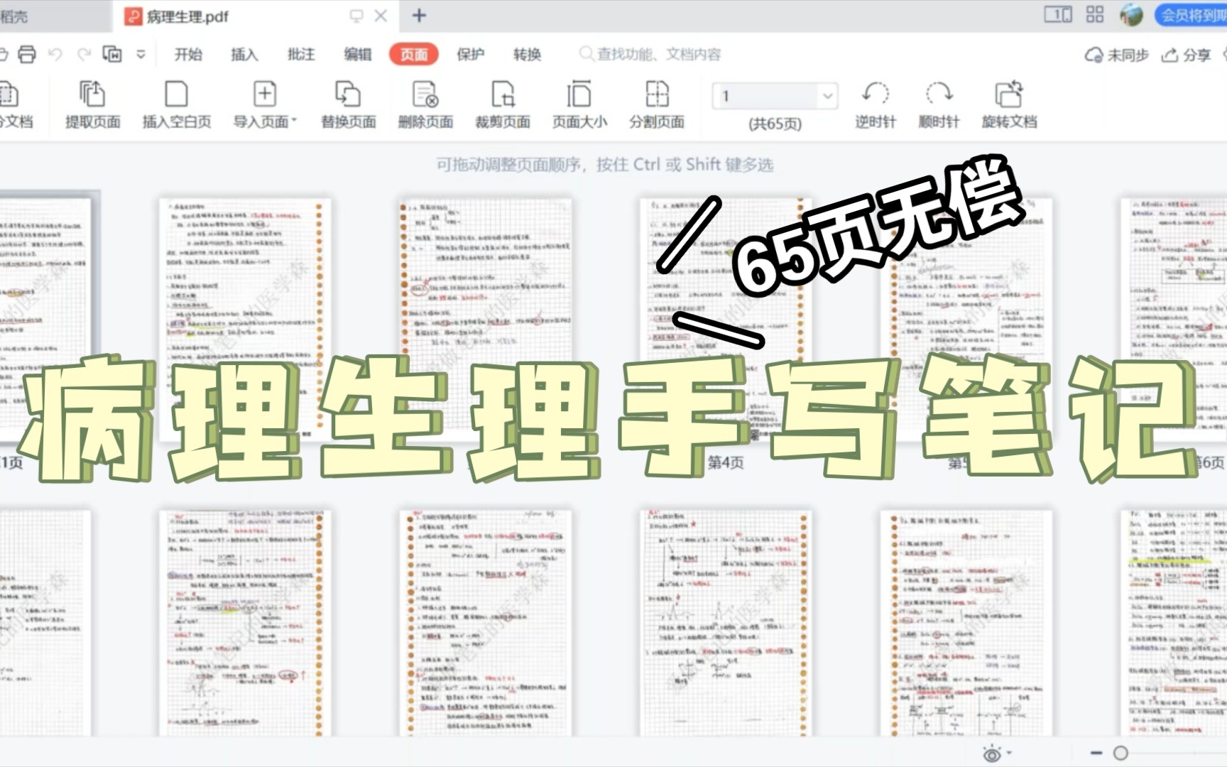This screenshot has height=767, width=1227.
Task: Select the eighth page thumbnail in second row
Action: pos(245,623)
